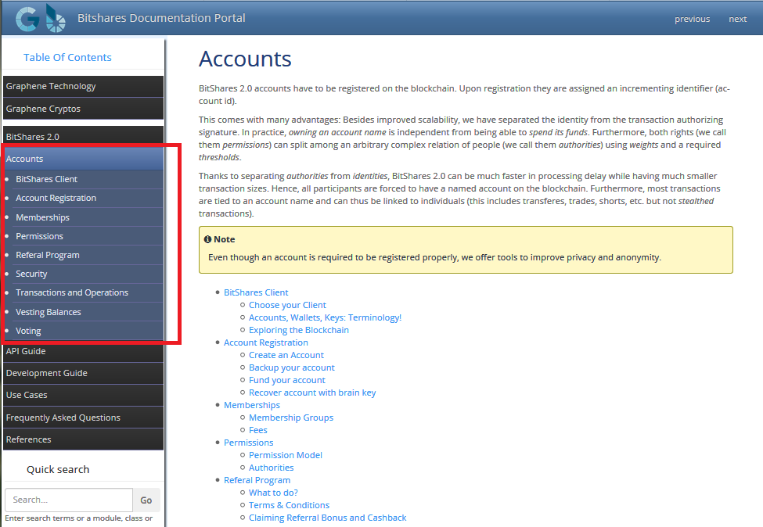Open Graphene Cryptos in sidebar

(83, 109)
